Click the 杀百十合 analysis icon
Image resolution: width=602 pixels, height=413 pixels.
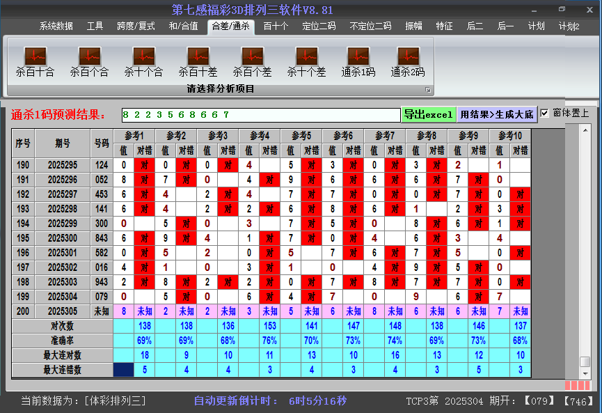pyautogui.click(x=35, y=56)
